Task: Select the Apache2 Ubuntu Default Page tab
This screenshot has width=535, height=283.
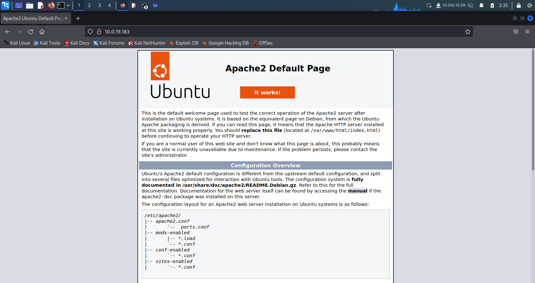Action: click(33, 18)
